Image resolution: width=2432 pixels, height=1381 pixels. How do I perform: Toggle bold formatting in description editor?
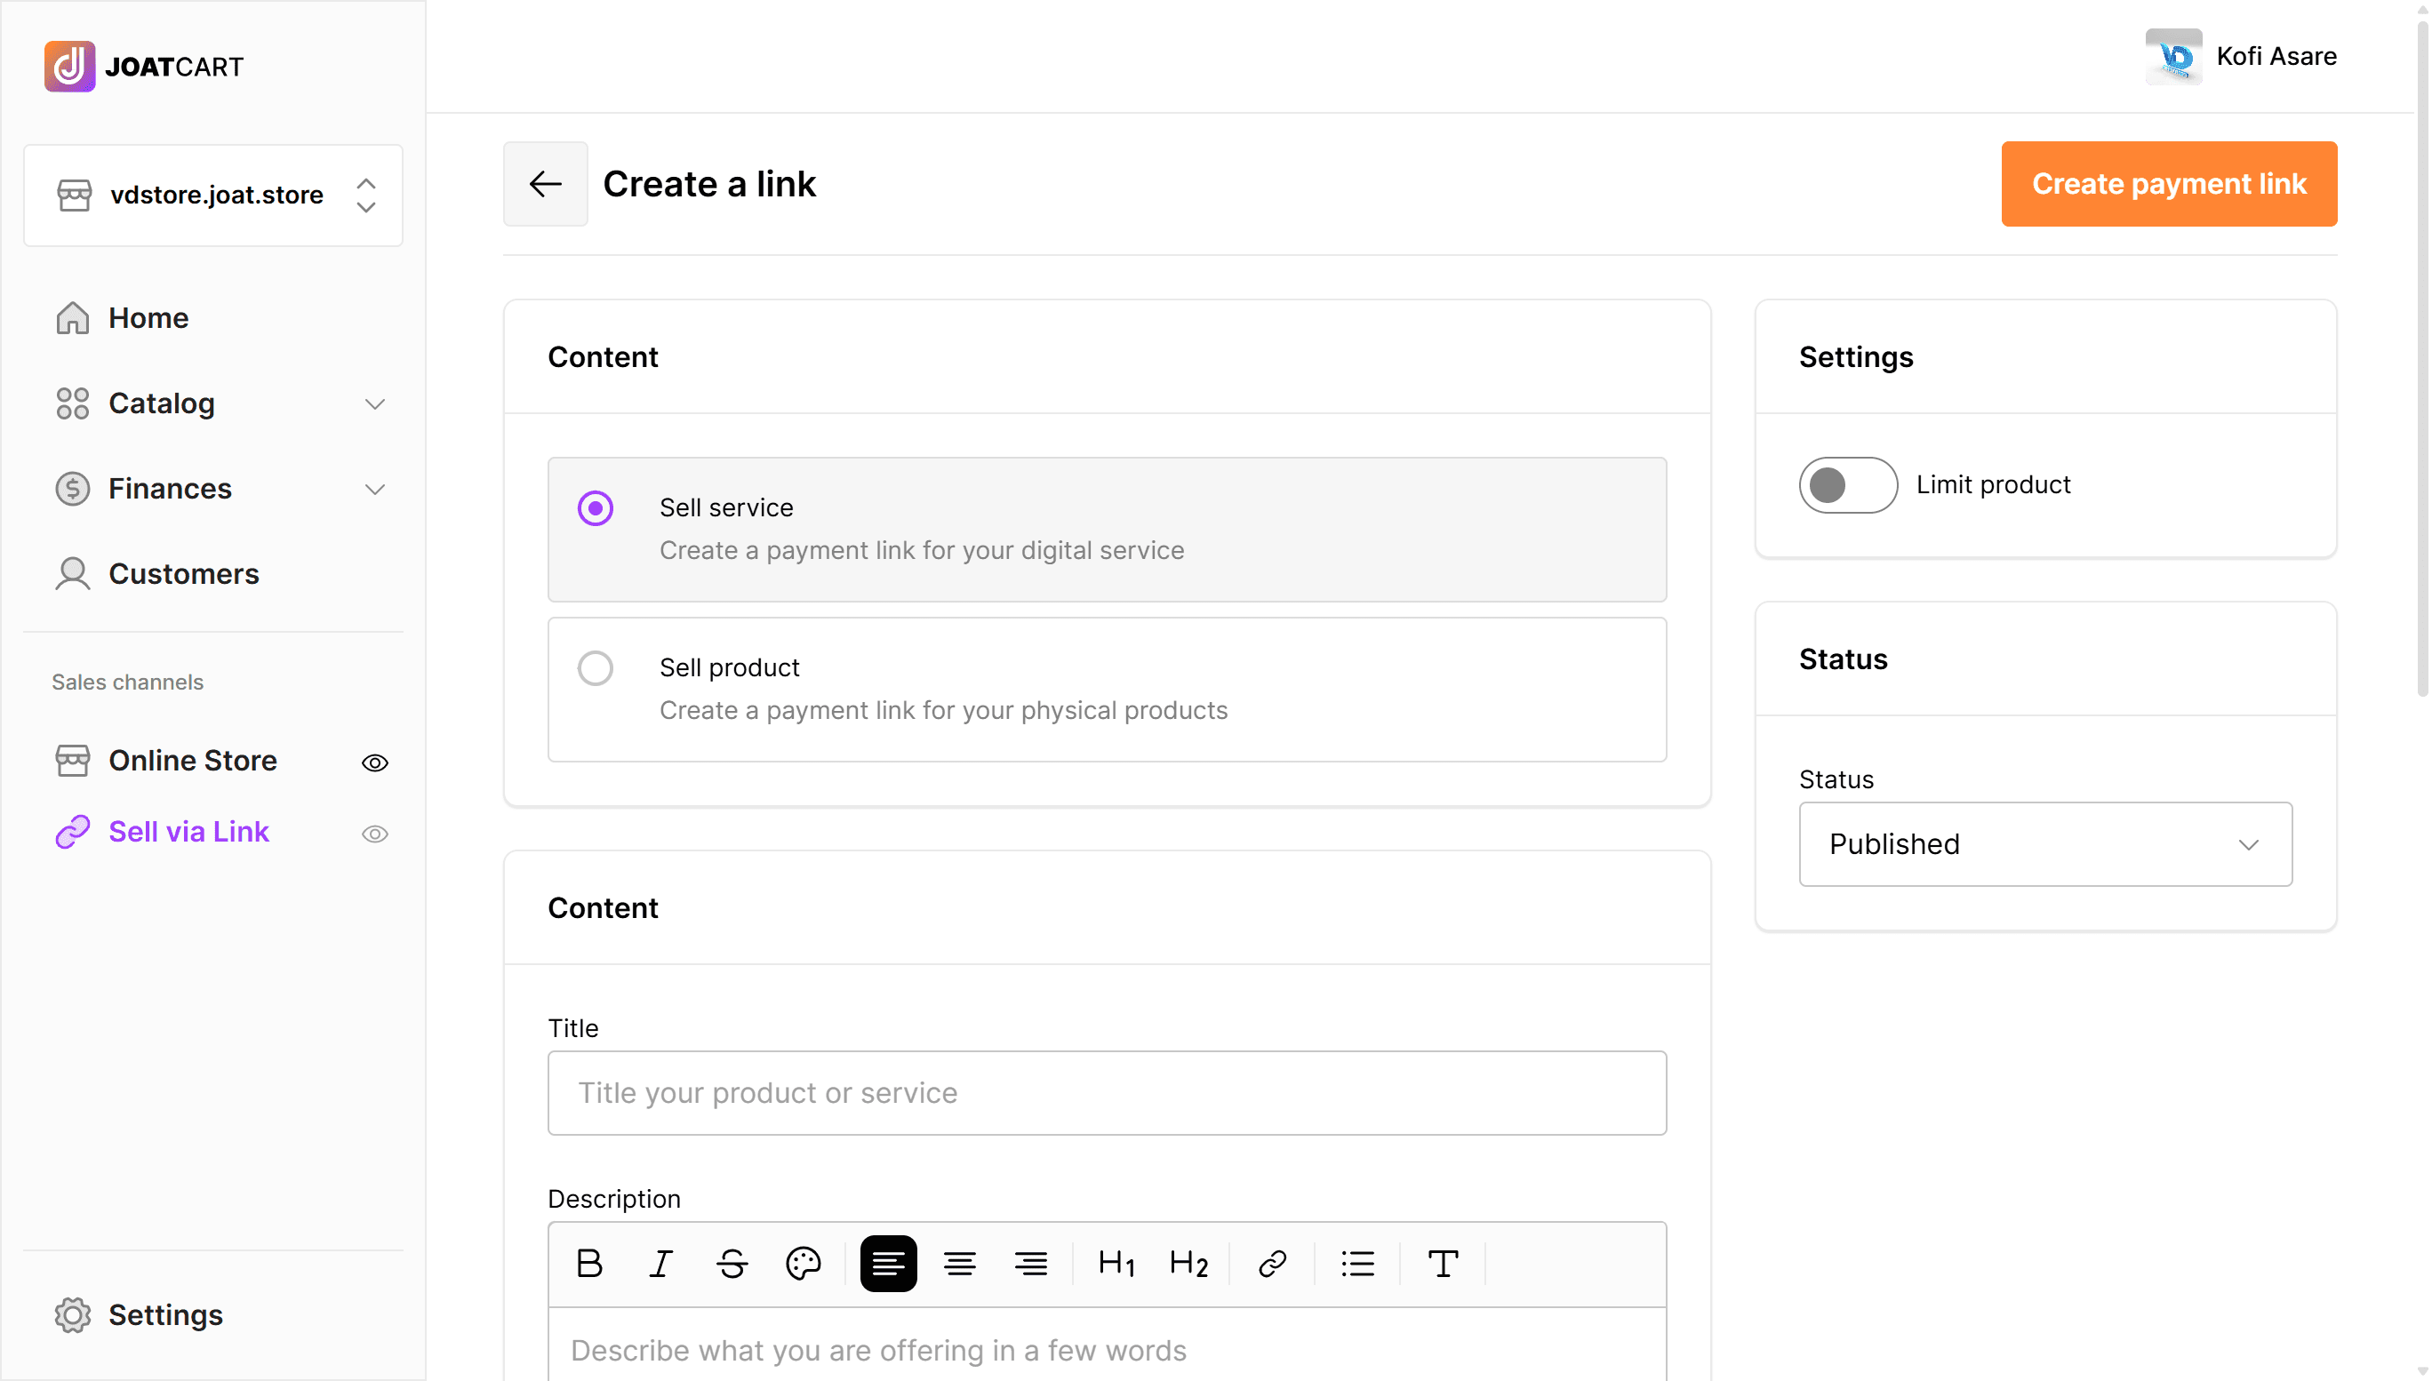click(x=589, y=1264)
